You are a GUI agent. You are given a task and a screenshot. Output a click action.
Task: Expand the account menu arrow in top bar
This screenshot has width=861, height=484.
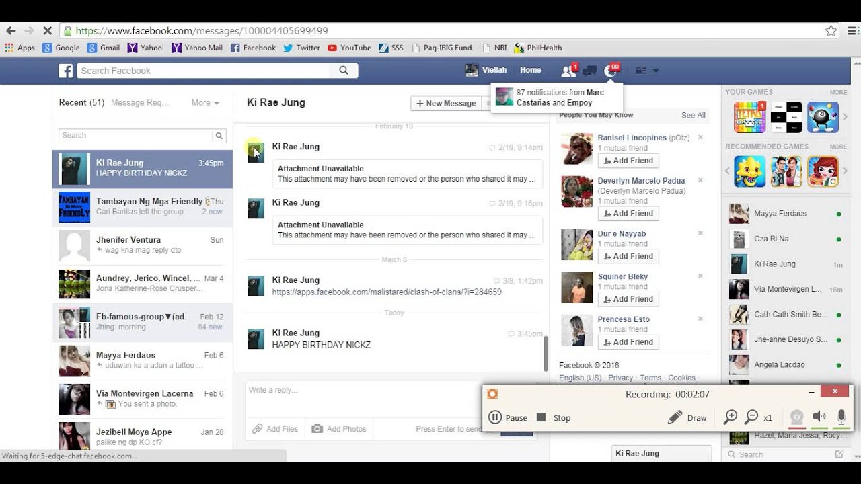point(656,71)
